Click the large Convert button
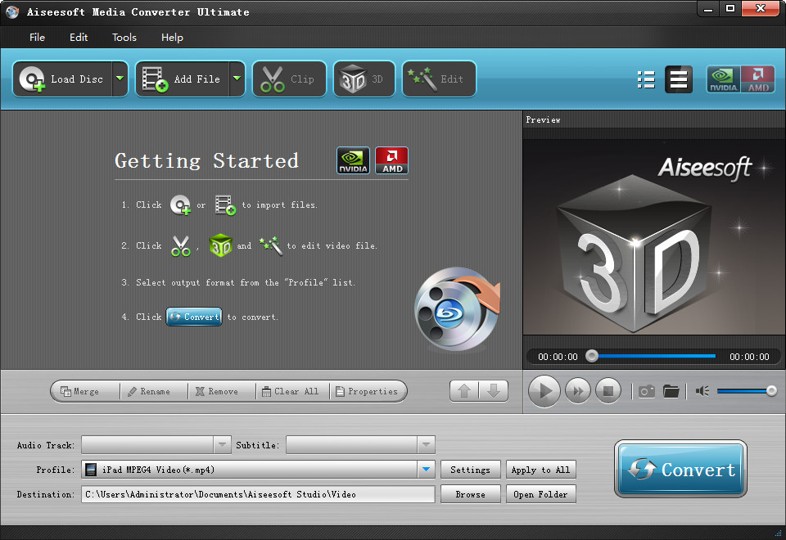Image resolution: width=786 pixels, height=540 pixels. [680, 470]
